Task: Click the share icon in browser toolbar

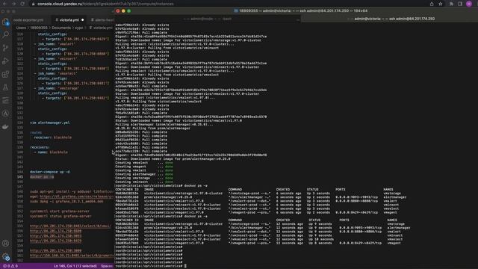Action: [x=432, y=4]
